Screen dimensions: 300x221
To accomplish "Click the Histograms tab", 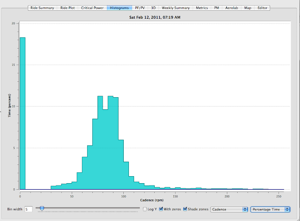I will point(120,8).
